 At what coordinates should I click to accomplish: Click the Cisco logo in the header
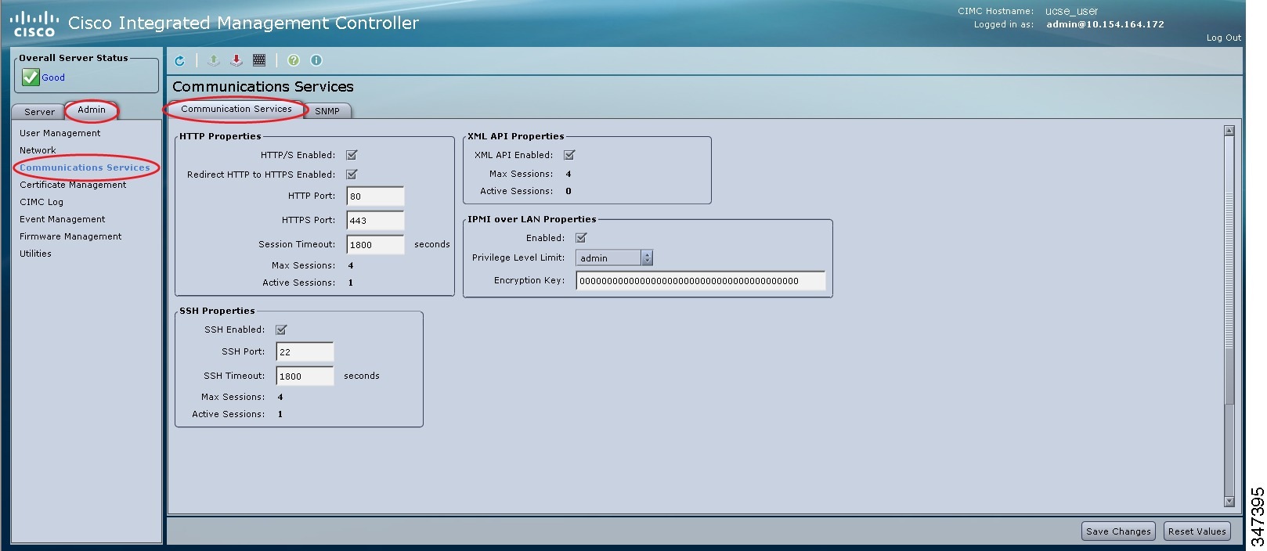[34, 23]
